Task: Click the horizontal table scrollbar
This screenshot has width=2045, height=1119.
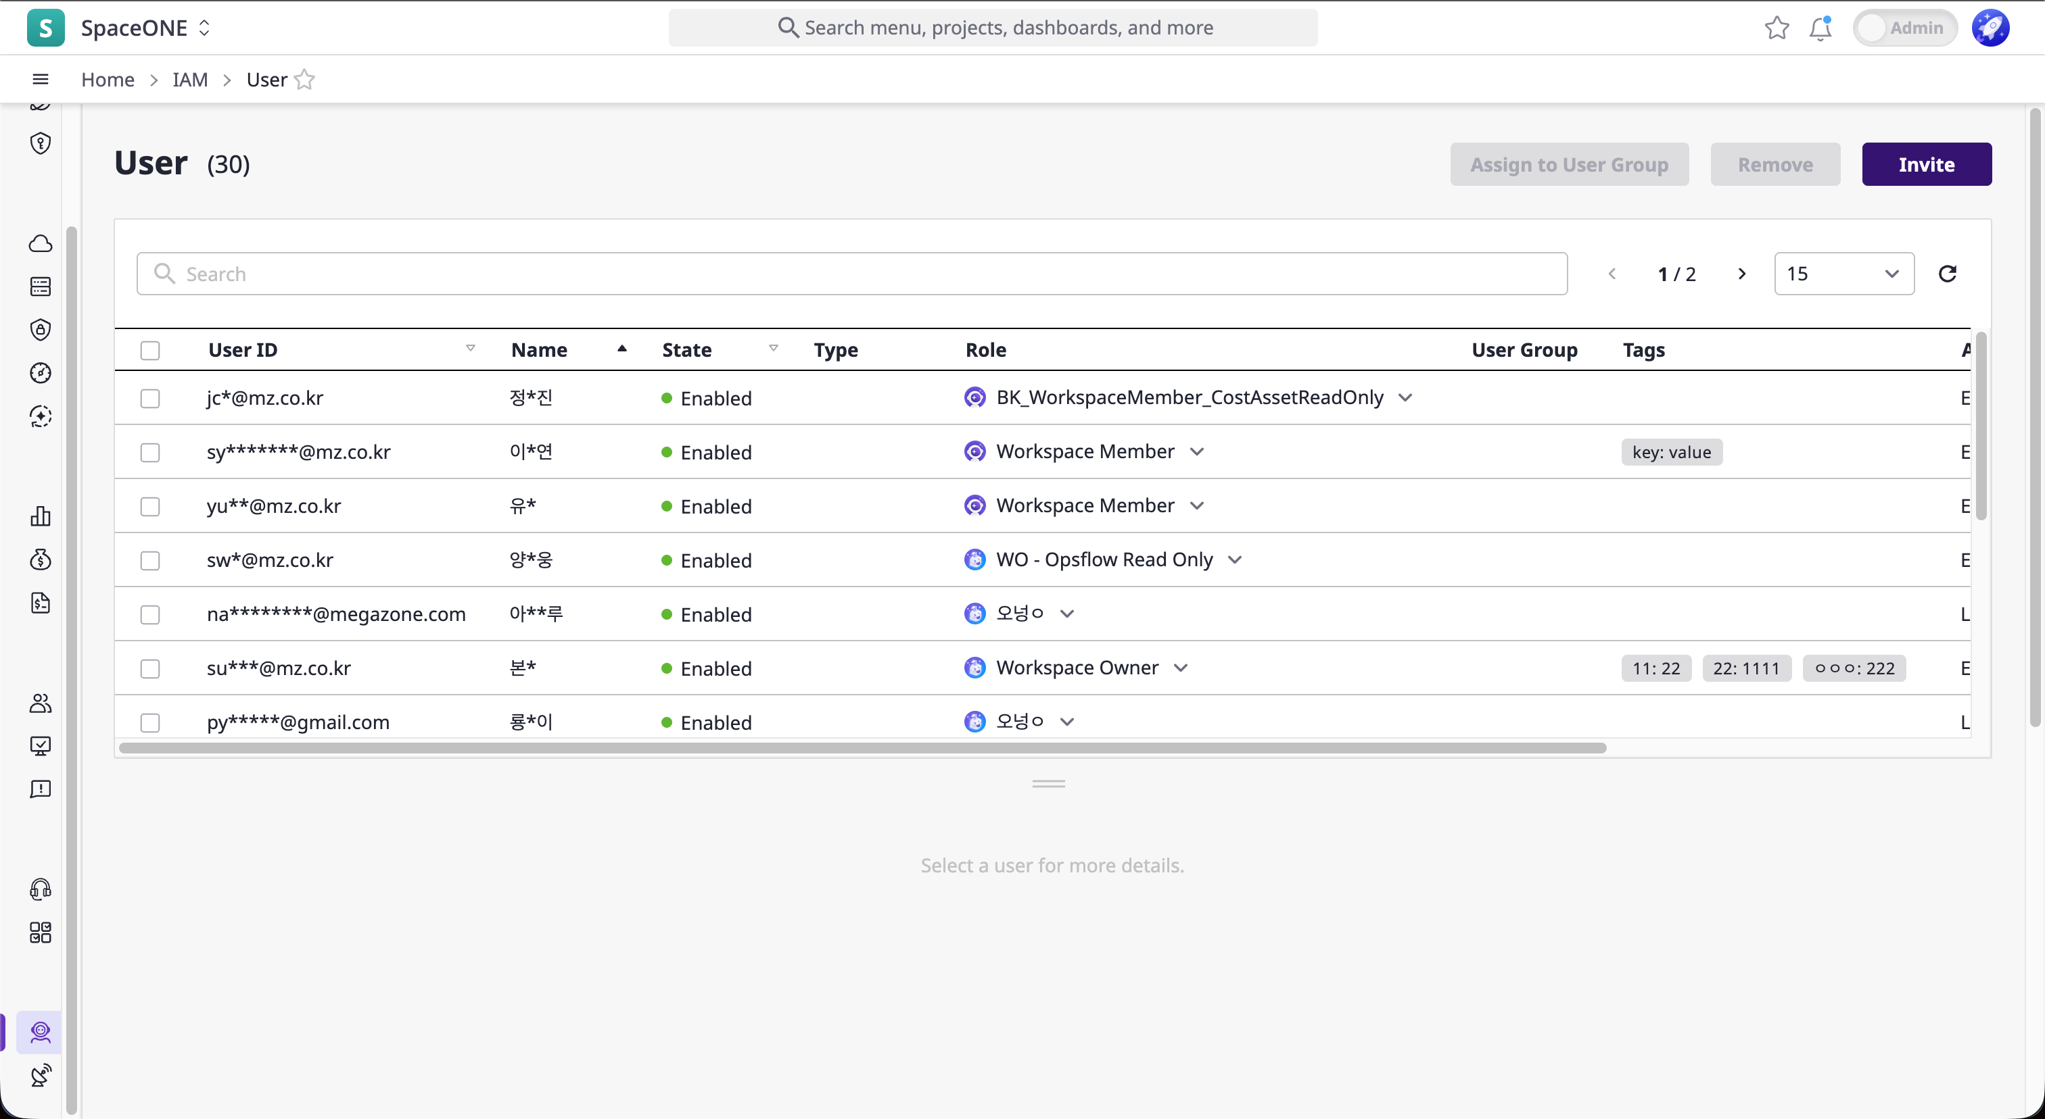Action: 862,748
